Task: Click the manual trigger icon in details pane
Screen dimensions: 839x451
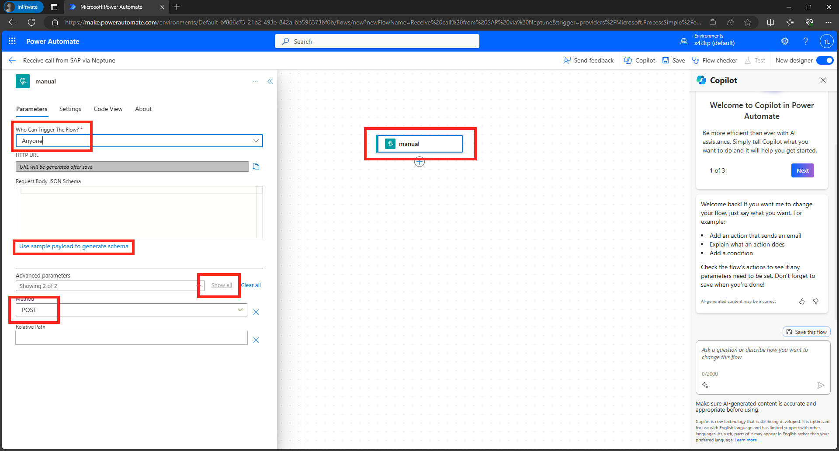Action: [x=23, y=81]
